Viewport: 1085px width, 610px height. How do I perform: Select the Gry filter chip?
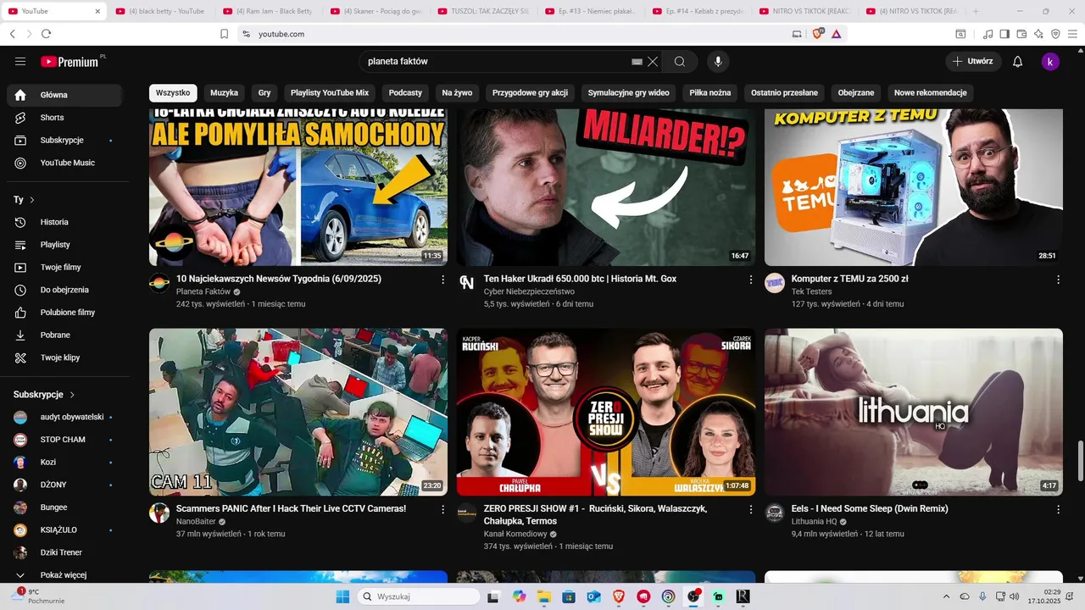click(264, 93)
